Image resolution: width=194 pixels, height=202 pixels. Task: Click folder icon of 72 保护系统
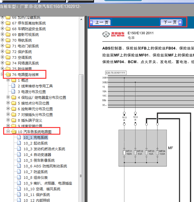(x=8, y=52)
